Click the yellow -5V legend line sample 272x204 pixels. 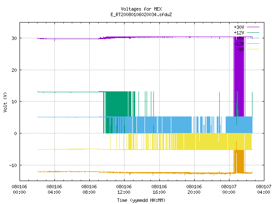[253, 49]
